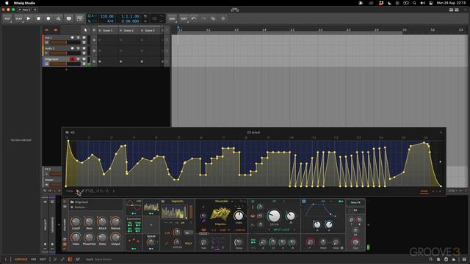The height and width of the screenshot is (264, 470).
Task: Solo the Polymer track
Action: tap(79, 59)
